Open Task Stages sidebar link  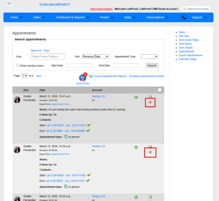(186, 48)
